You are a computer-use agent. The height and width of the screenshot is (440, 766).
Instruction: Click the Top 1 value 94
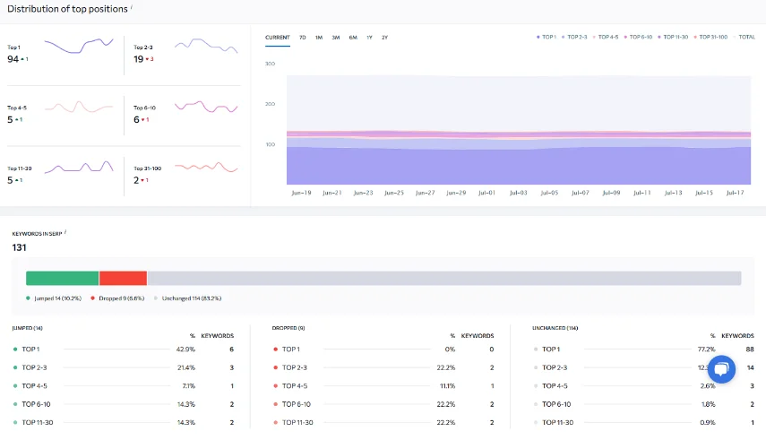[13, 59]
